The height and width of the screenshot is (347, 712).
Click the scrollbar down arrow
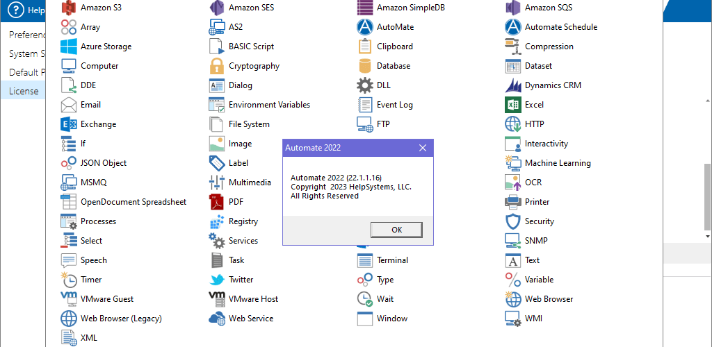pos(707,237)
